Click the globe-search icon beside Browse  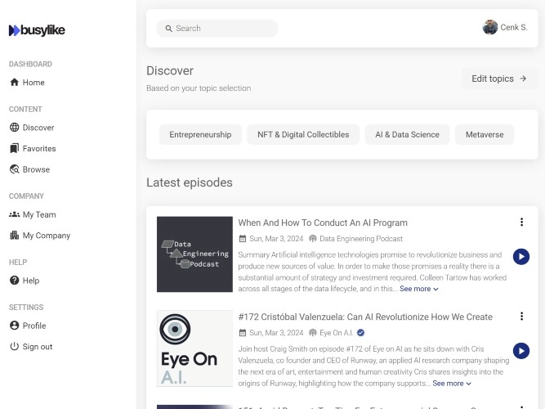(x=14, y=169)
